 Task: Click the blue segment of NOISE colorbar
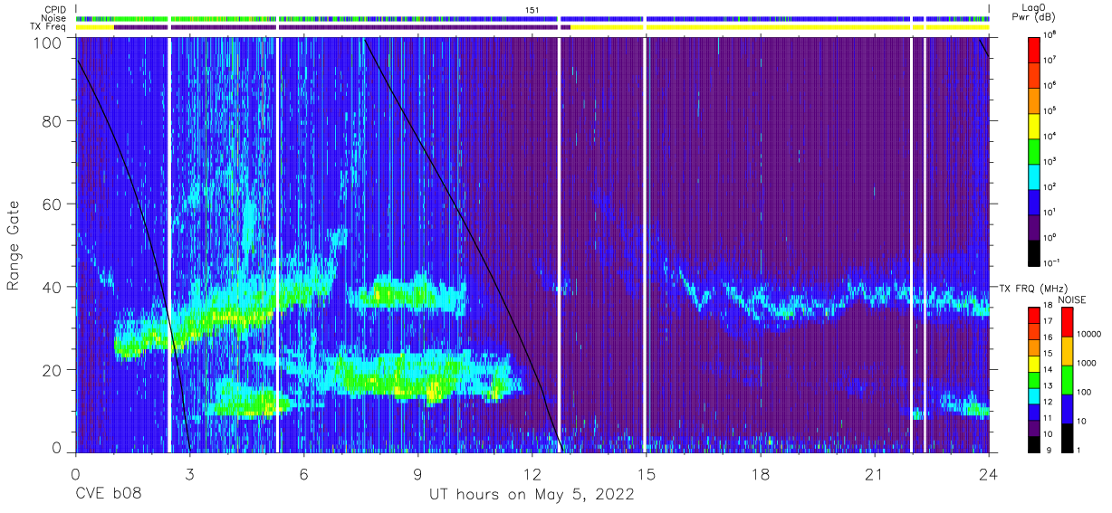1068,409
